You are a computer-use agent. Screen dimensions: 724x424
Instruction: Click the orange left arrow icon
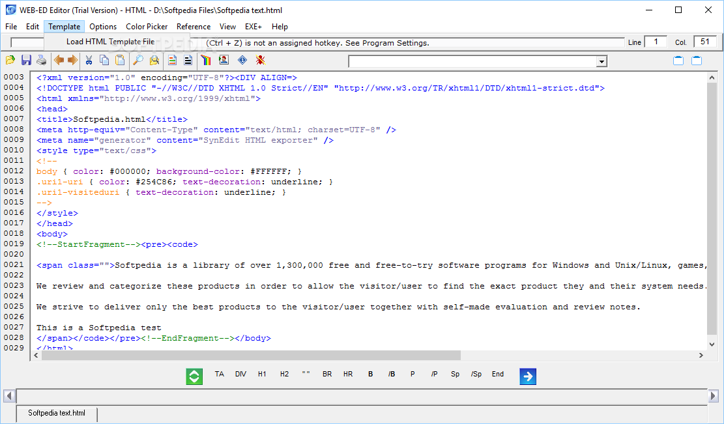(59, 60)
